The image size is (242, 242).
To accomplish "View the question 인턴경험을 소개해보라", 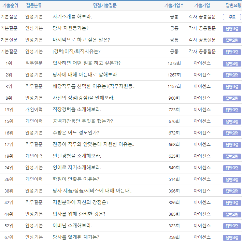I will click(x=77, y=156).
